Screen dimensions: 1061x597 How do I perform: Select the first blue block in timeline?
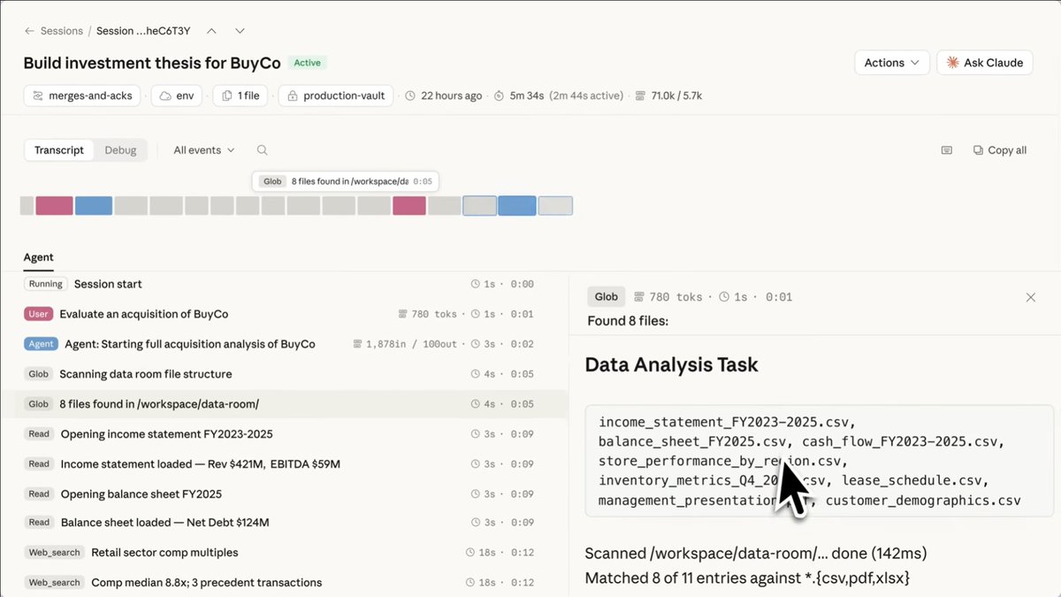(94, 206)
